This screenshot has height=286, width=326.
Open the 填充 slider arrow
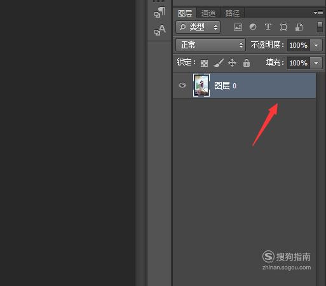point(316,63)
